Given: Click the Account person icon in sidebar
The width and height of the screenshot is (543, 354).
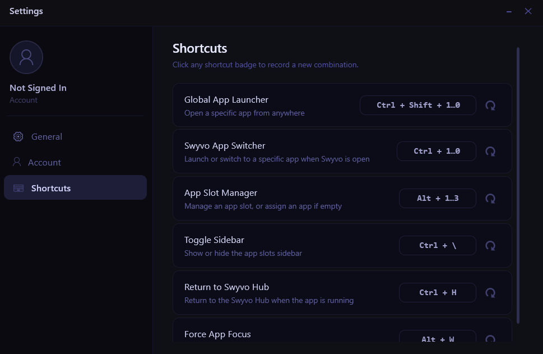Looking at the screenshot, I should 17,162.
